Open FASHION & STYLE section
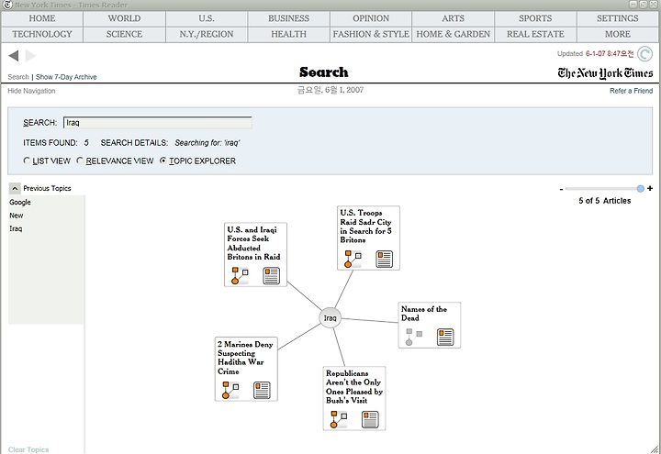The width and height of the screenshot is (661, 454). tap(371, 34)
